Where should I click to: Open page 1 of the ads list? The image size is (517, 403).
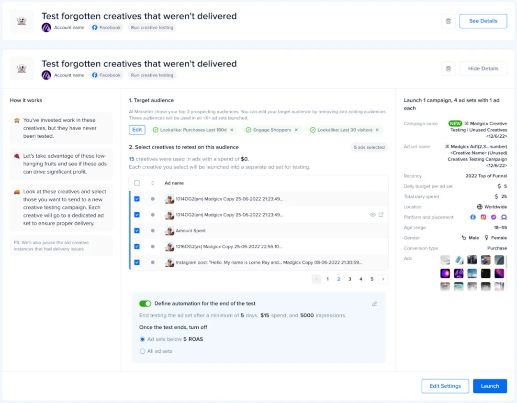coord(327,279)
